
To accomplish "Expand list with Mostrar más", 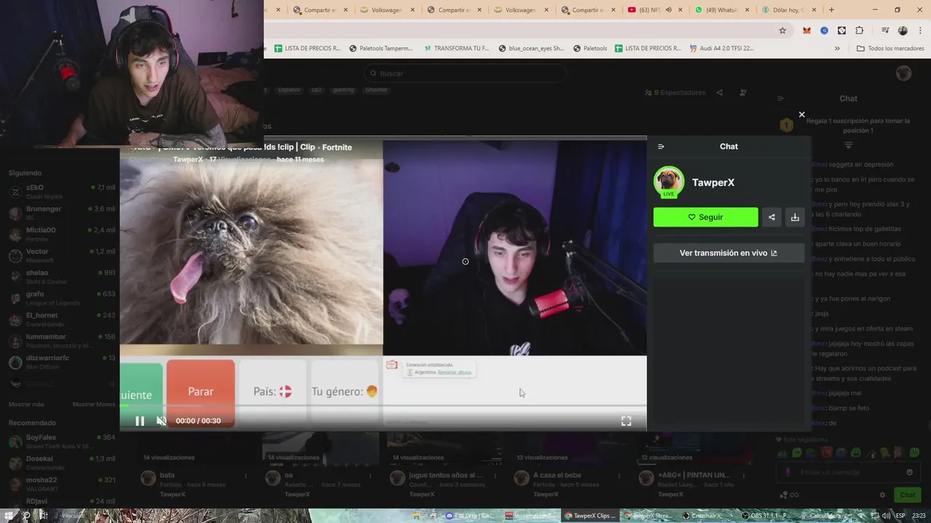I will (26, 404).
